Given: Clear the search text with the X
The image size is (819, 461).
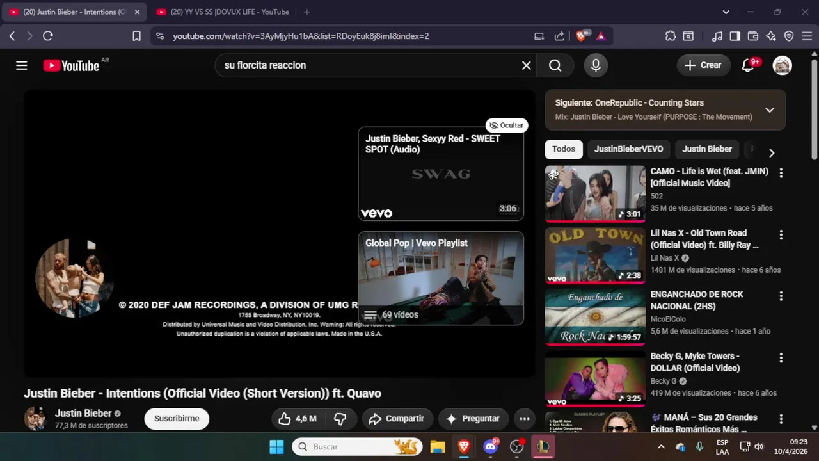Looking at the screenshot, I should [526, 65].
